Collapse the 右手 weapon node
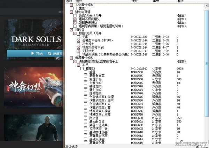 [x=78, y=65]
